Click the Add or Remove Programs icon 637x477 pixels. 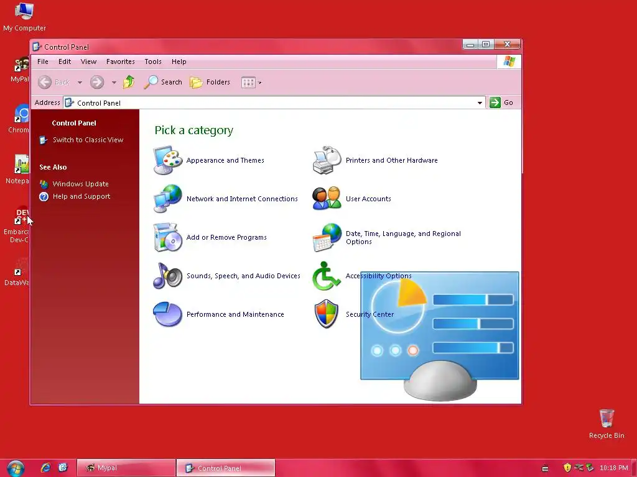click(x=168, y=237)
